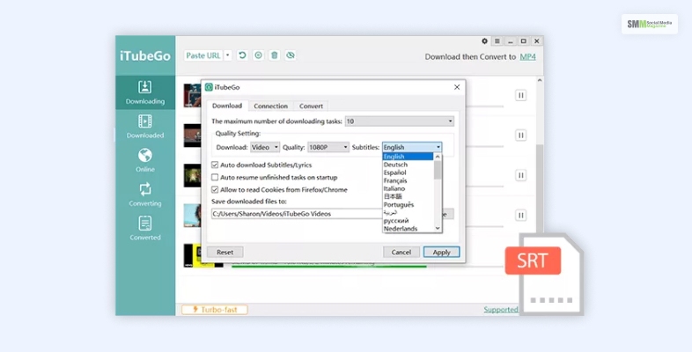Switch to the Connection tab

click(x=270, y=106)
